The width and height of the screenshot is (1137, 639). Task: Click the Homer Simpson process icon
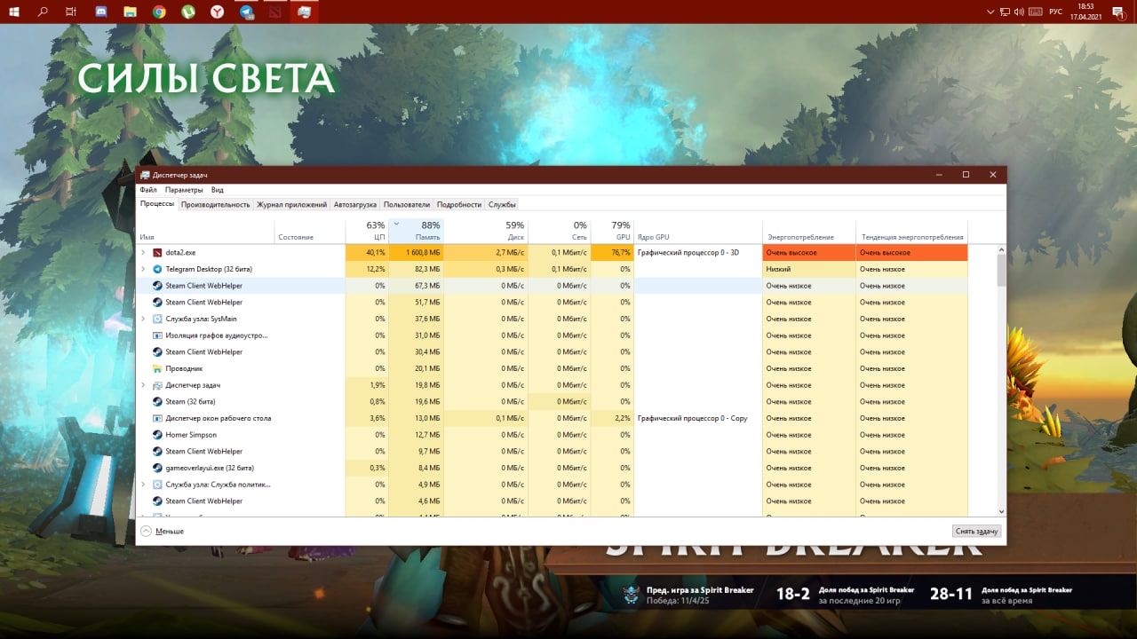pyautogui.click(x=157, y=435)
